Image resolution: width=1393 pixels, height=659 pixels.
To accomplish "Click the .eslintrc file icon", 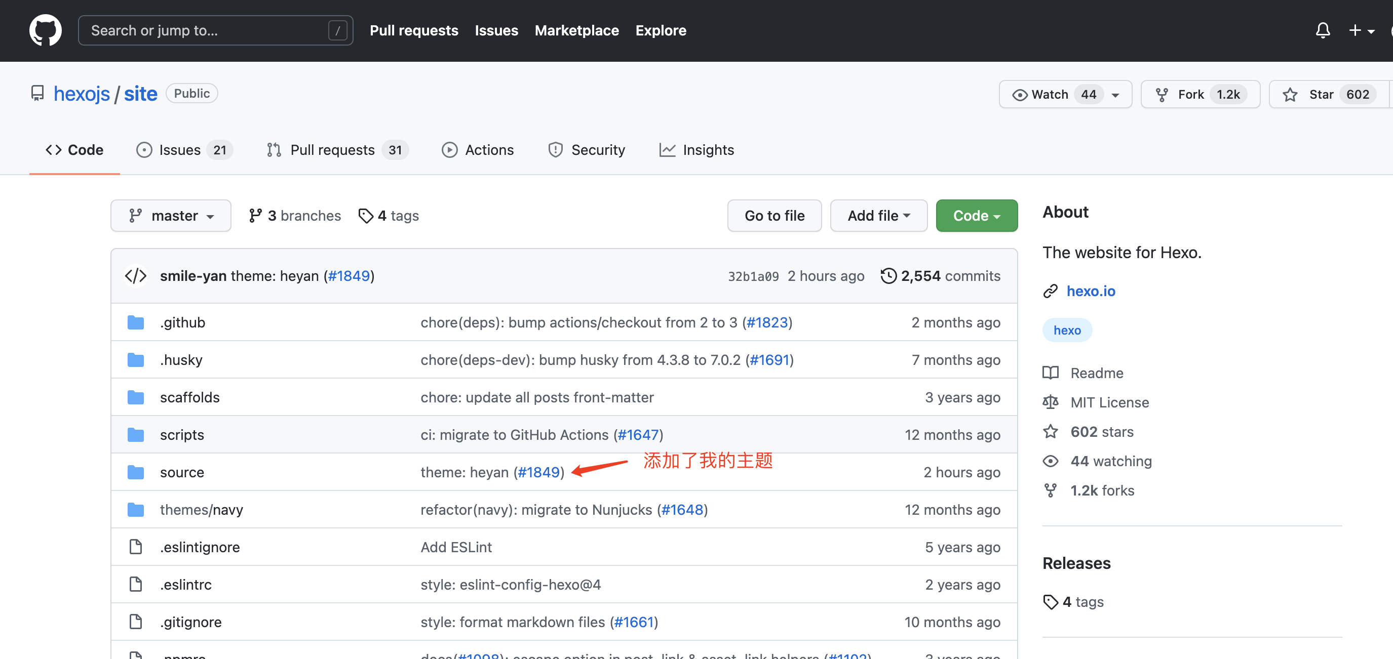I will [x=135, y=585].
